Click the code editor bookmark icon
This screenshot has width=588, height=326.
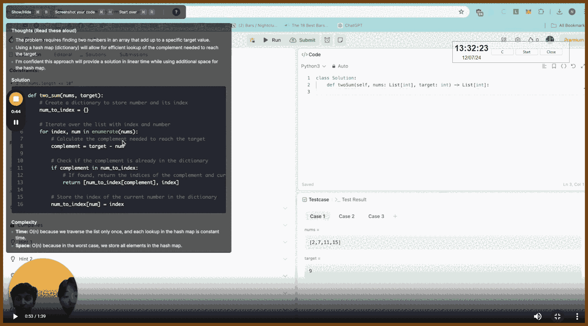(554, 66)
